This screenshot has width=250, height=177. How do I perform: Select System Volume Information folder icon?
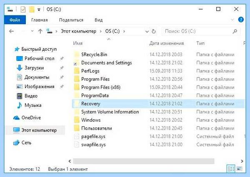[77, 112]
